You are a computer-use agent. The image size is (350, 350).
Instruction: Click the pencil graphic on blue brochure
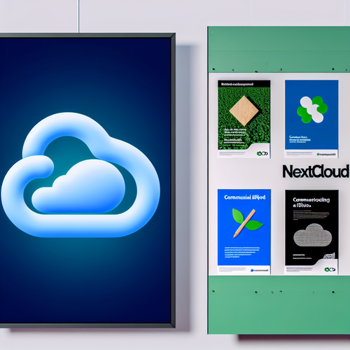(x=244, y=223)
